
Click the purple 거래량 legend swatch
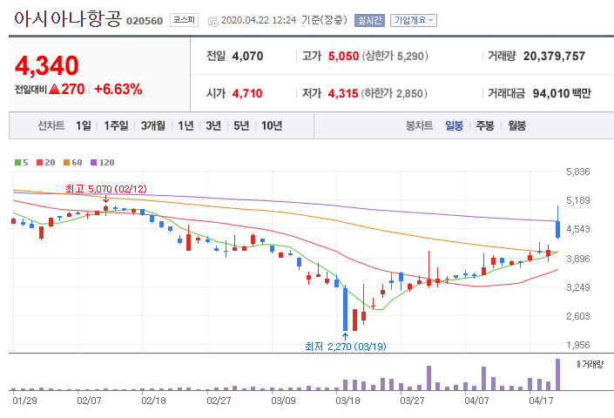click(x=579, y=364)
